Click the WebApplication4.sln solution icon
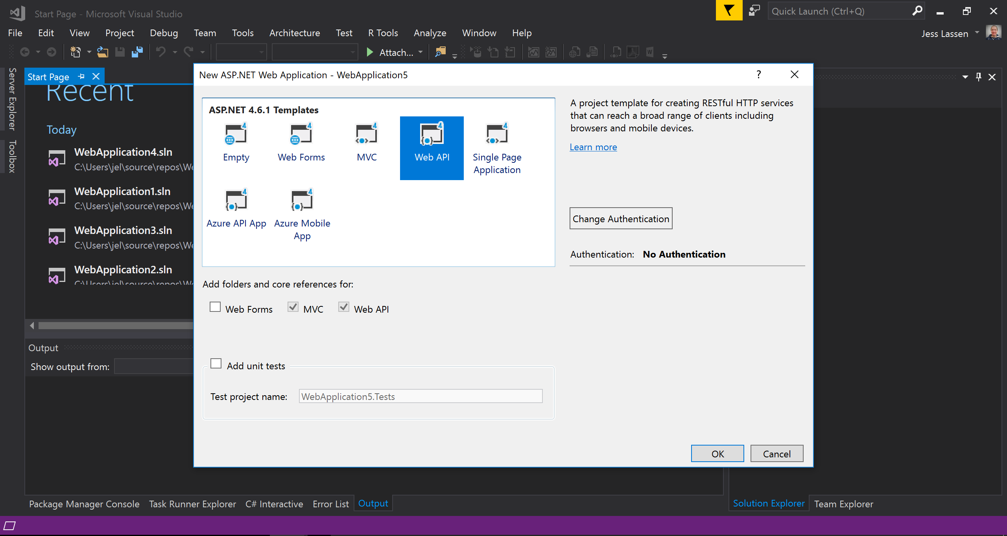The image size is (1007, 536). coord(57,158)
